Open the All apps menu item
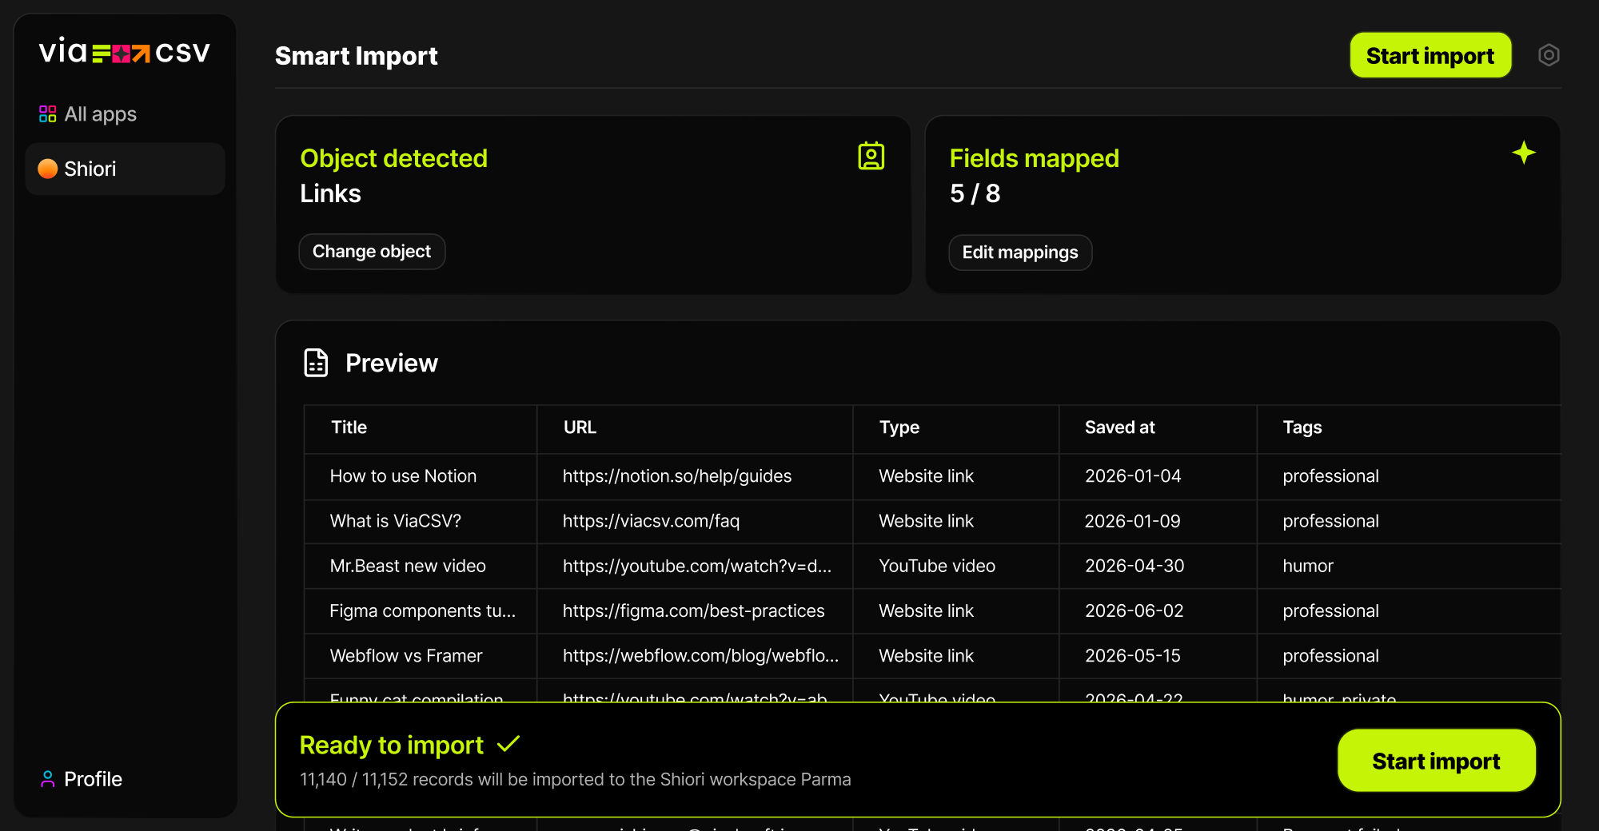This screenshot has width=1599, height=831. click(125, 114)
